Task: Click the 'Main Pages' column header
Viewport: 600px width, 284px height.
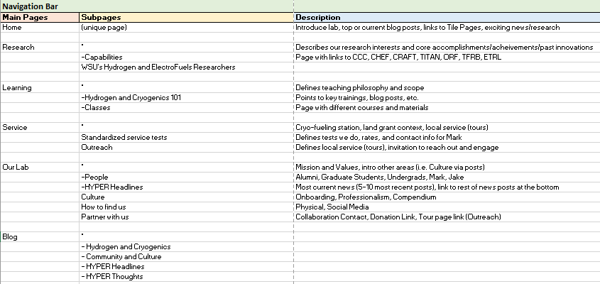Action: click(x=25, y=17)
